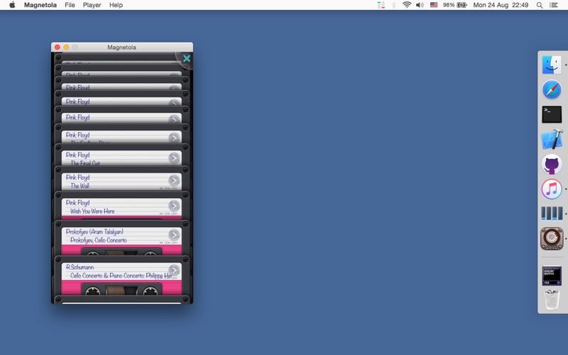Open The Final Cut cassette arrow button
This screenshot has height=355, width=568.
click(174, 158)
